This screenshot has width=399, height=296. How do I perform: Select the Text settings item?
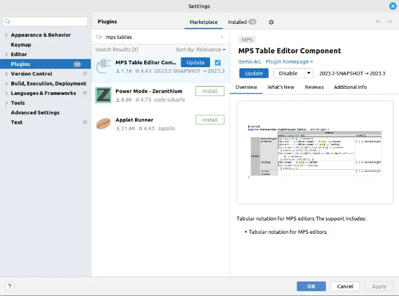coord(17,122)
